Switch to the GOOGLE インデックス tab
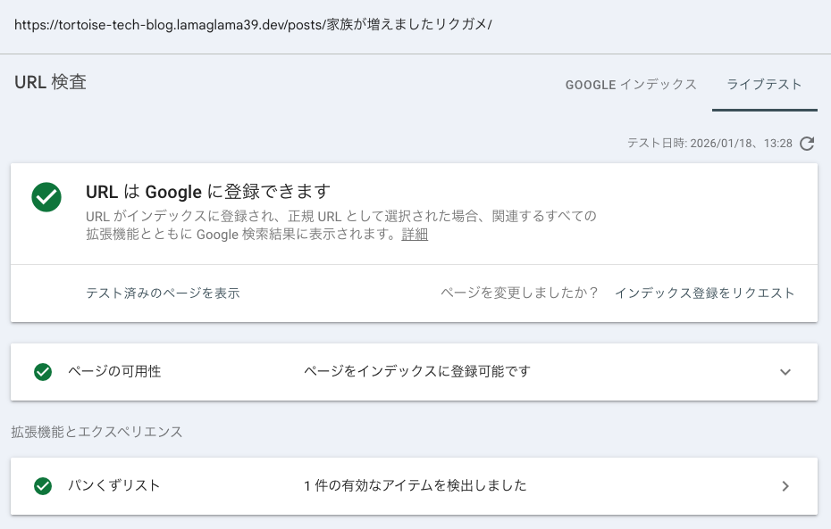831x529 pixels. 631,85
